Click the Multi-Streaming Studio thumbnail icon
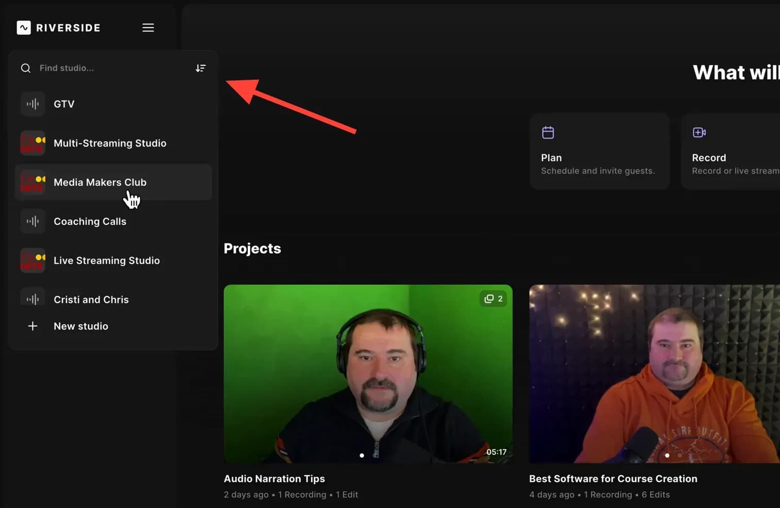The height and width of the screenshot is (508, 780). point(32,143)
